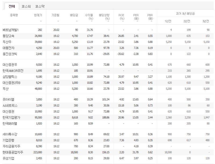The height and width of the screenshot is (164, 215).
Task: Select 우리금융지주 dividend 700
Action: (76, 146)
